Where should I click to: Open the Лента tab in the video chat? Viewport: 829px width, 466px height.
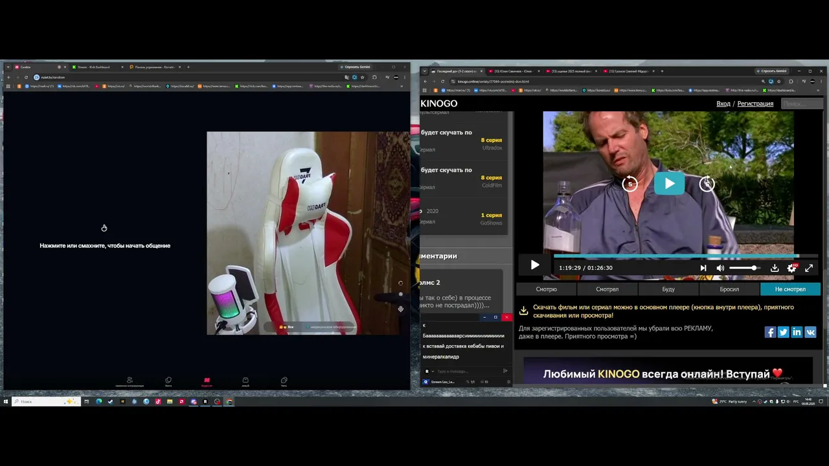pyautogui.click(x=168, y=382)
